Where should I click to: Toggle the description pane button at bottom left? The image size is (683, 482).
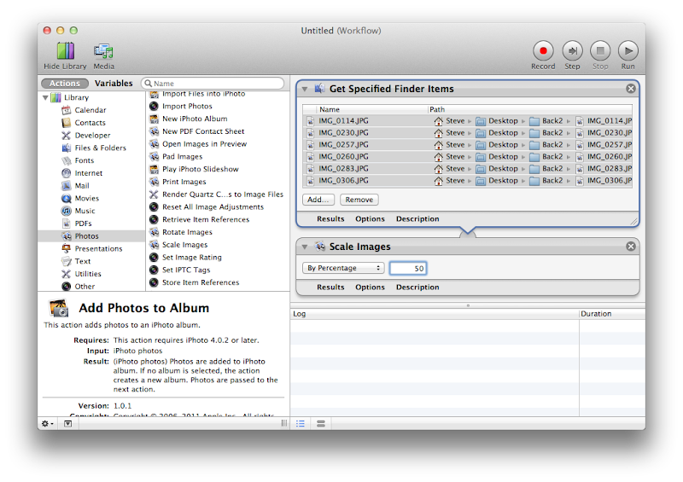(x=67, y=423)
